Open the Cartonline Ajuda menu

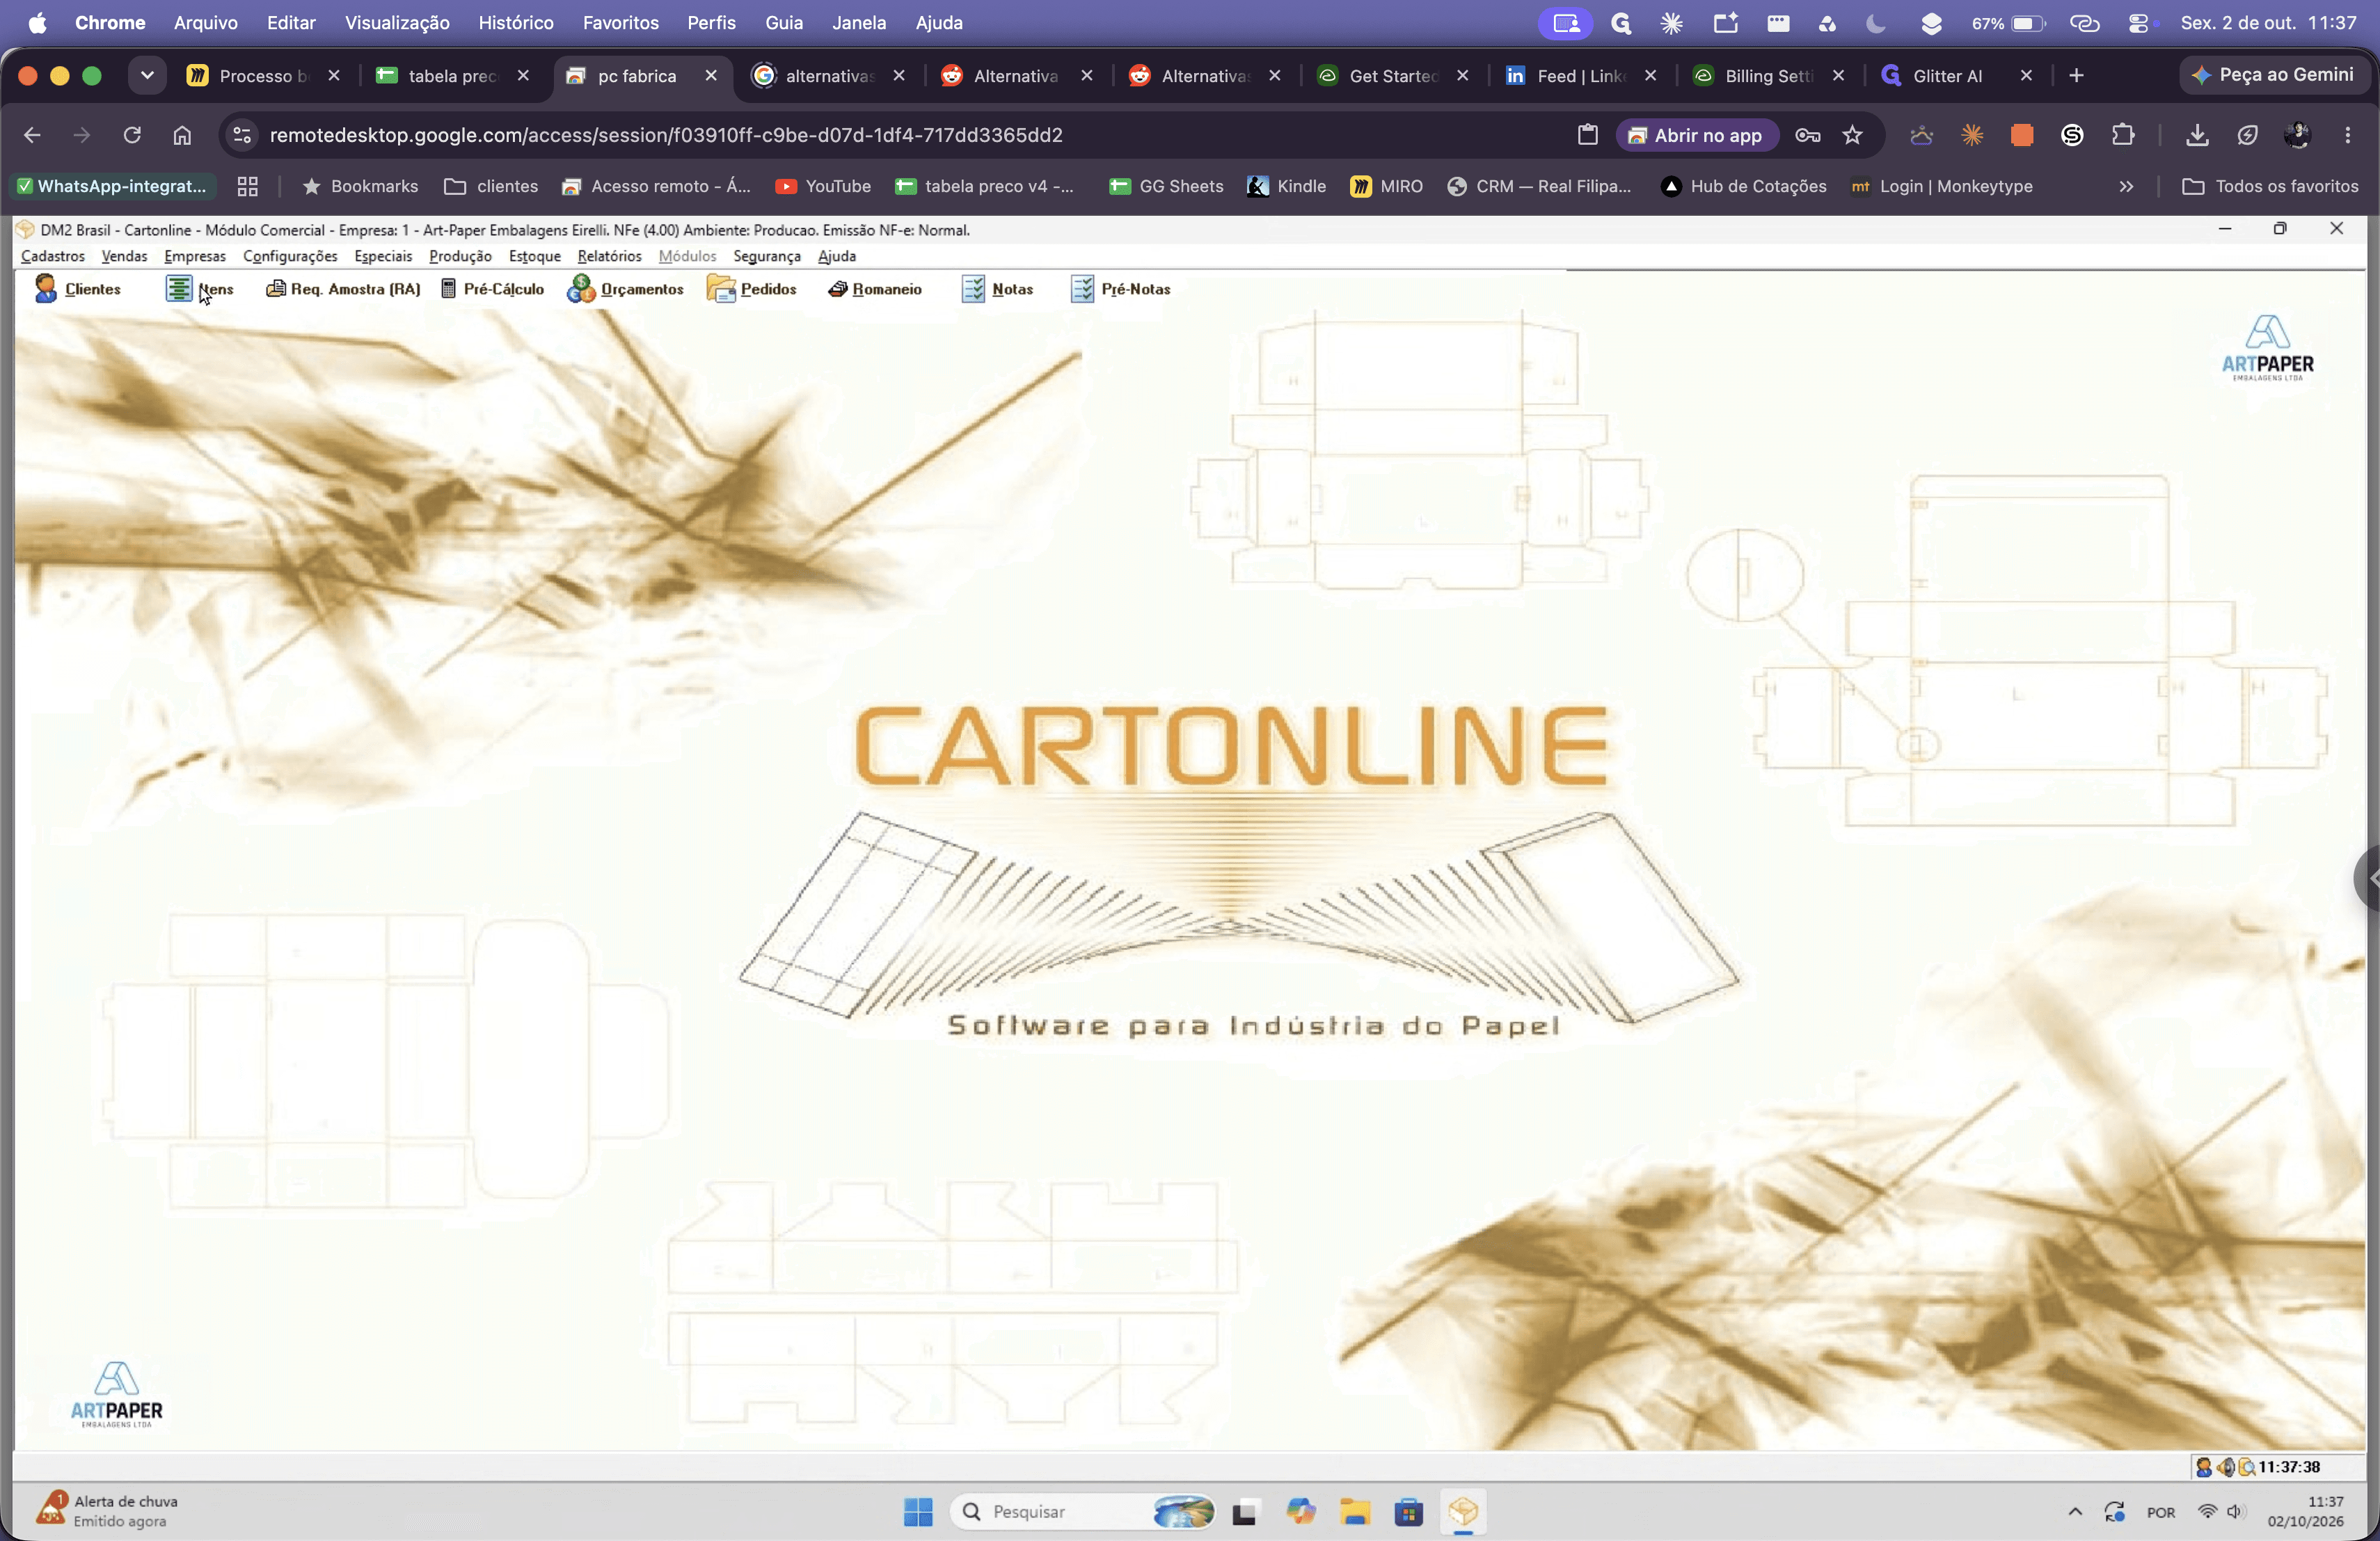[x=836, y=256]
